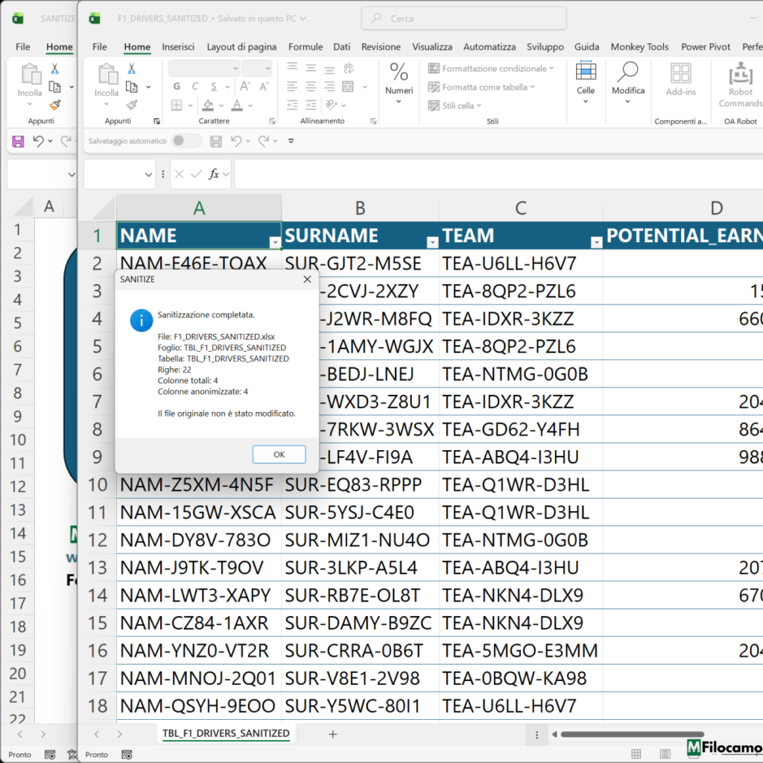The height and width of the screenshot is (763, 763).
Task: Click the Incolla paste icon in front window
Action: (107, 74)
